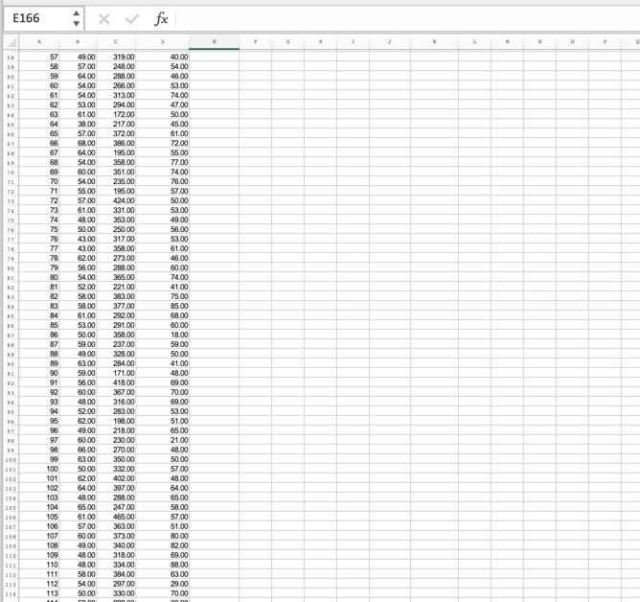Click cell containing 328.00
The image size is (640, 602).
116,354
